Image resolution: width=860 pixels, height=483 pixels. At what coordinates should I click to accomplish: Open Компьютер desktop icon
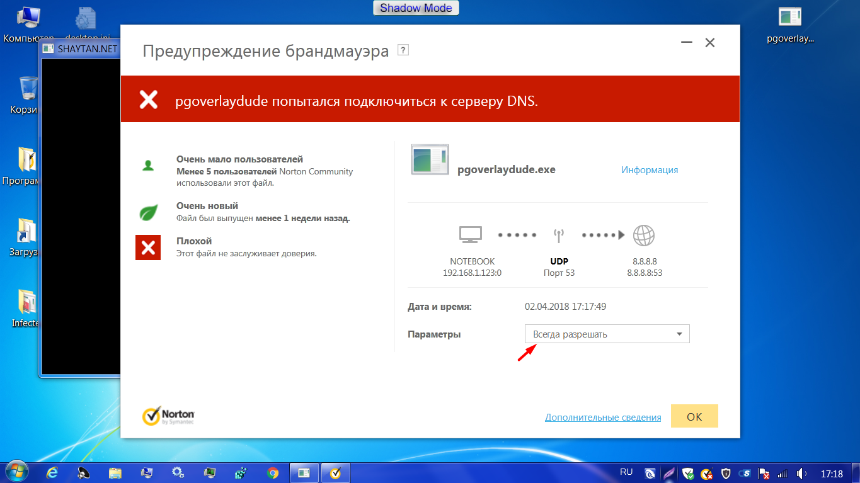tap(28, 25)
